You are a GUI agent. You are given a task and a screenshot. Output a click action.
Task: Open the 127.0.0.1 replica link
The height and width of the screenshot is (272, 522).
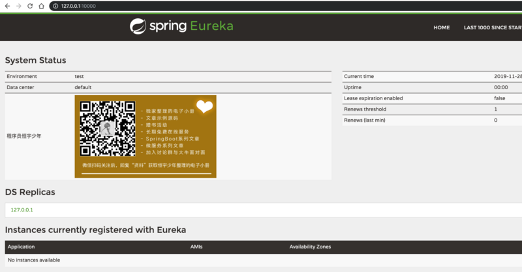coord(22,210)
